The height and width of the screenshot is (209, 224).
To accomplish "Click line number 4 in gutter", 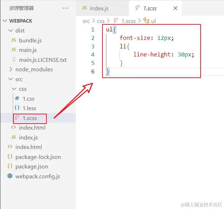I will pos(93,55).
